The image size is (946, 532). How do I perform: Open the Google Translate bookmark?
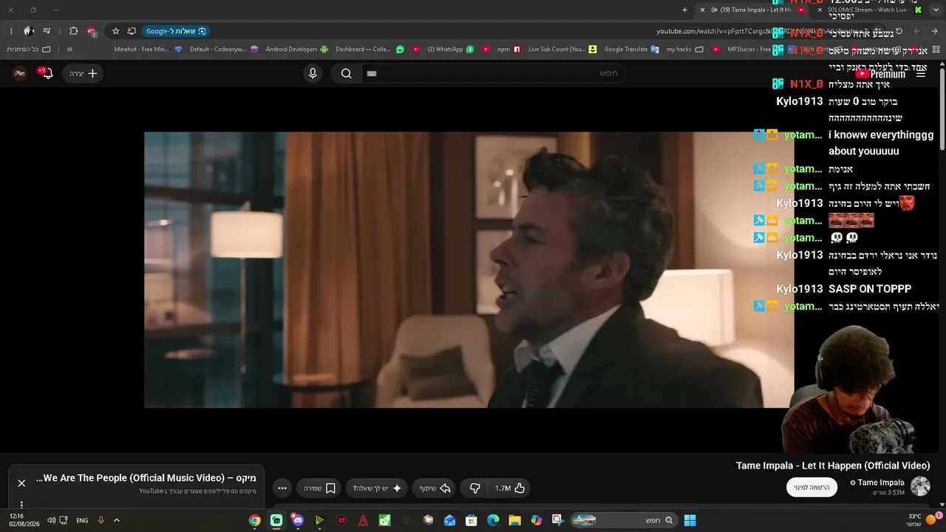pyautogui.click(x=631, y=50)
